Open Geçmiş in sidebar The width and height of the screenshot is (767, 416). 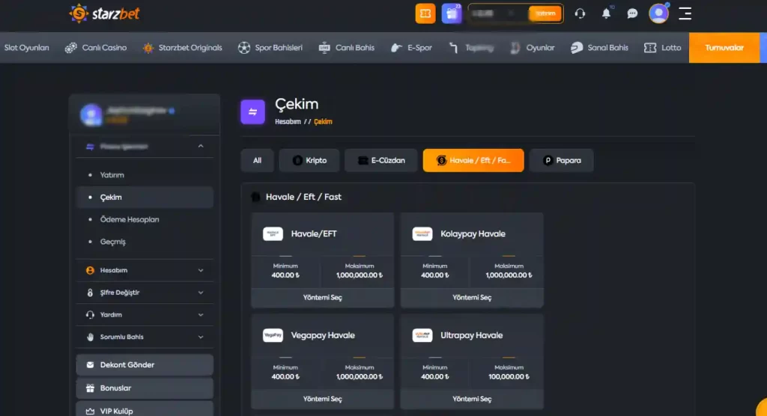(x=145, y=242)
